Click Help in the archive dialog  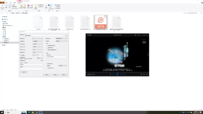(x=64, y=75)
